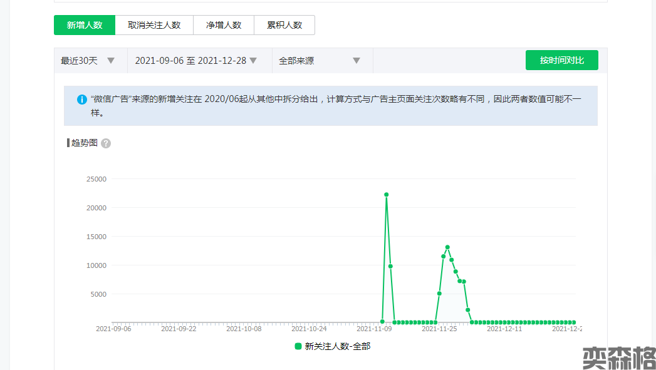This screenshot has height=370, width=656.
Task: Expand the 全部来源 source dropdown
Action: pos(320,61)
